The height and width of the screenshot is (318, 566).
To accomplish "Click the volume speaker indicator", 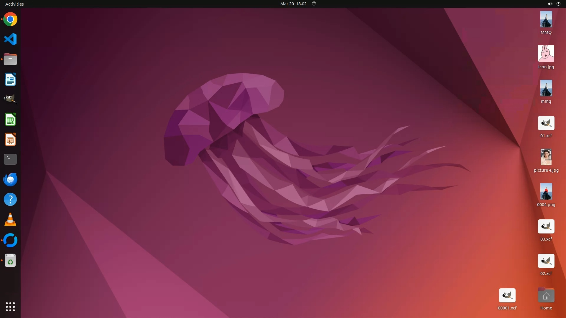I will click(550, 4).
